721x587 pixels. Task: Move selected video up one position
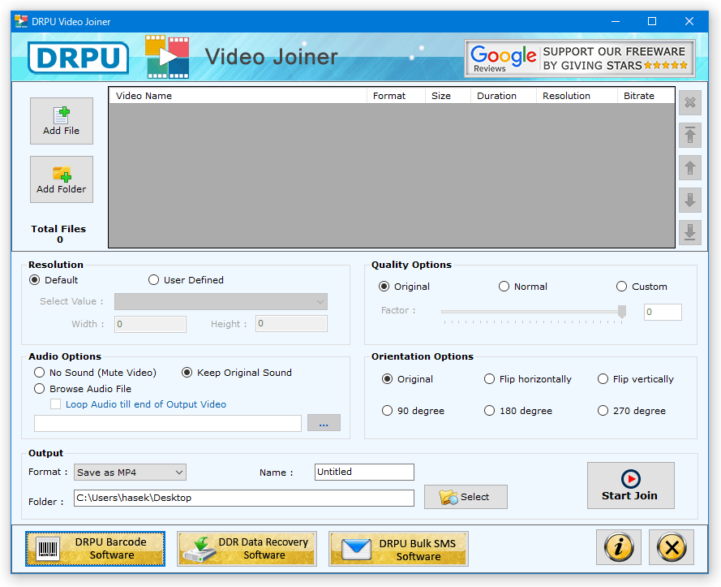pyautogui.click(x=689, y=167)
